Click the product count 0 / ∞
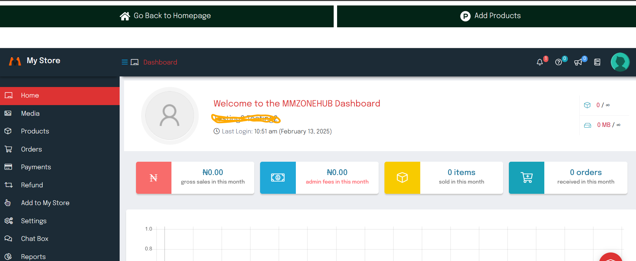 pos(603,105)
